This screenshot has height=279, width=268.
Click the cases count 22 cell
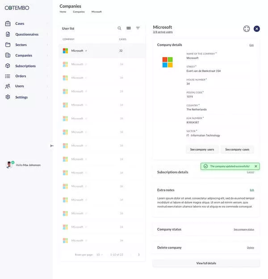pos(121,51)
